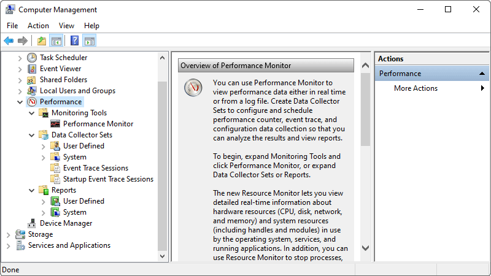Collapse the Performance section in Actions pane
The image size is (491, 276).
click(x=482, y=74)
